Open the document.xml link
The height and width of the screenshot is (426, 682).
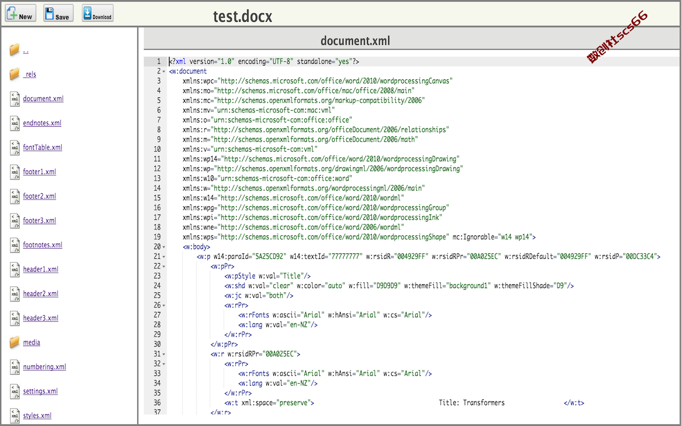[x=43, y=99]
